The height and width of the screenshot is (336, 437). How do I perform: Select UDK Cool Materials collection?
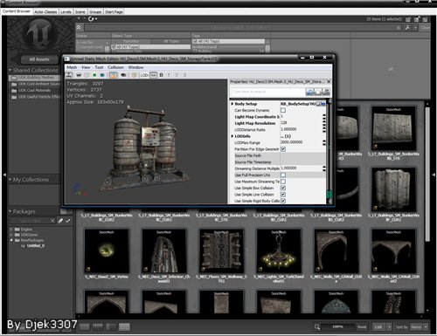[34, 91]
